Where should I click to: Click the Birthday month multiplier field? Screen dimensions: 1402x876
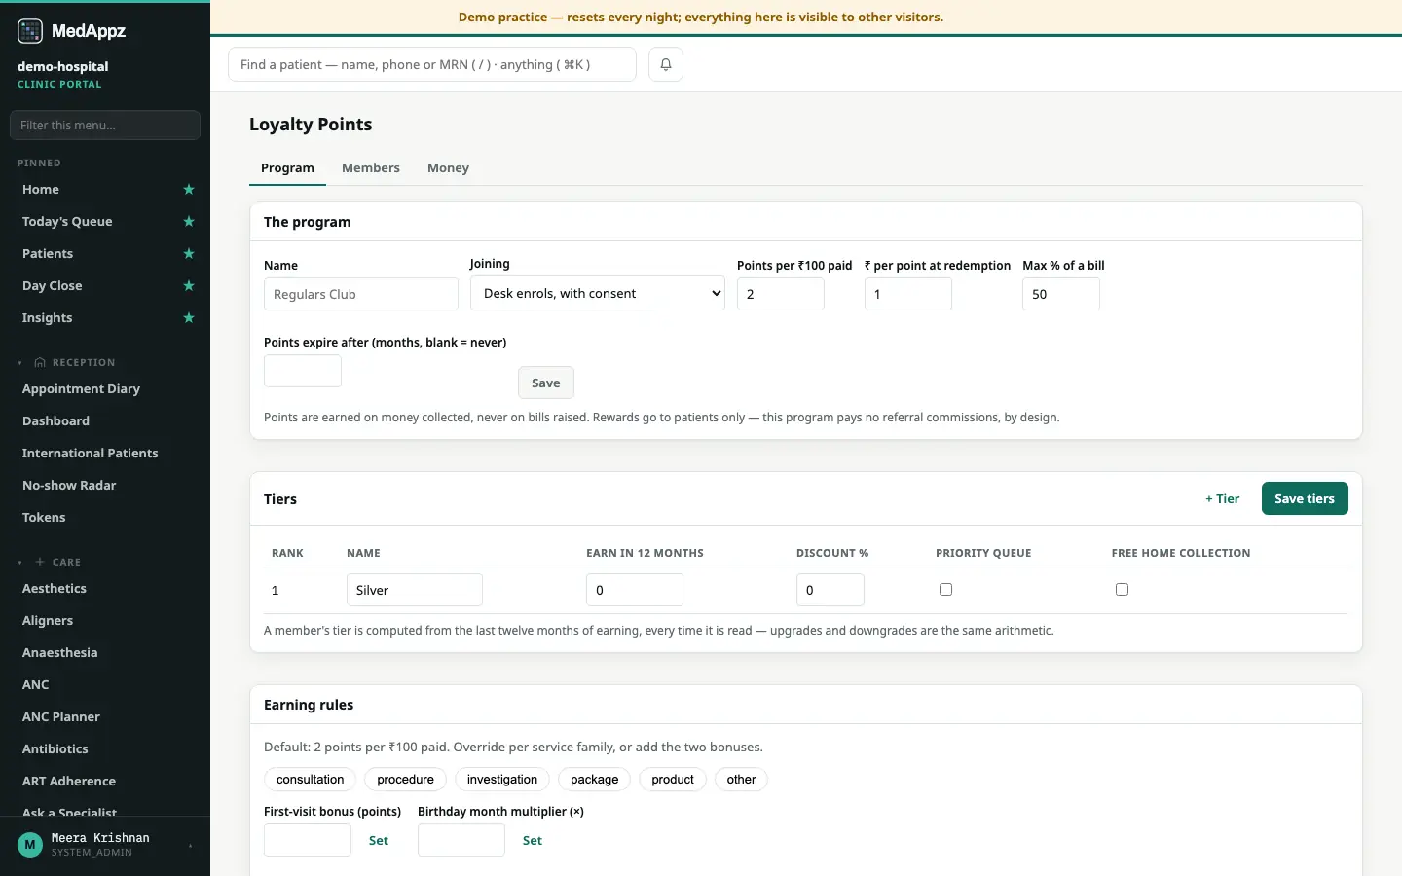461,840
